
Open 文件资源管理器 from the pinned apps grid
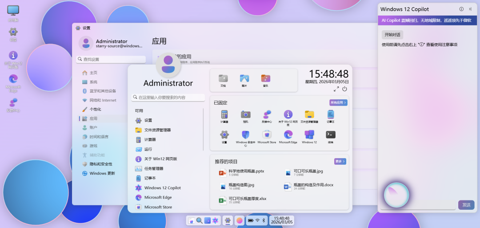309,117
